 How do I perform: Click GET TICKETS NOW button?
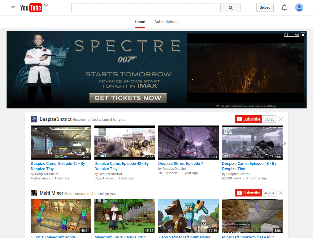coord(128,98)
